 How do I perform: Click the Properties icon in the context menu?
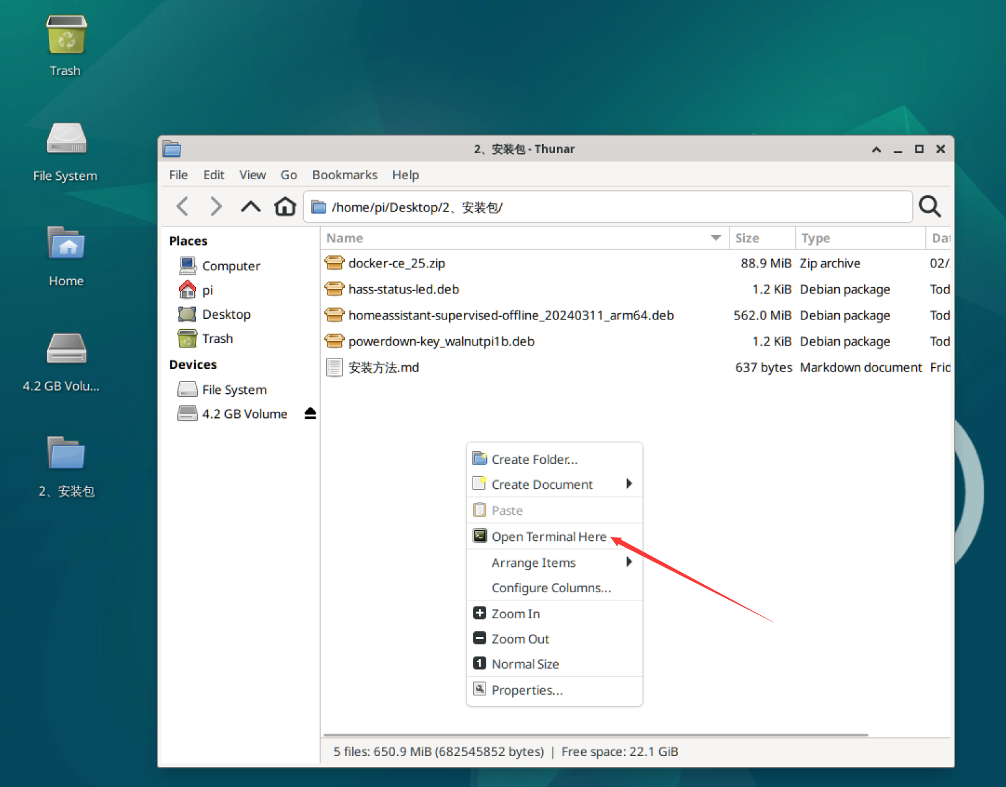click(479, 689)
